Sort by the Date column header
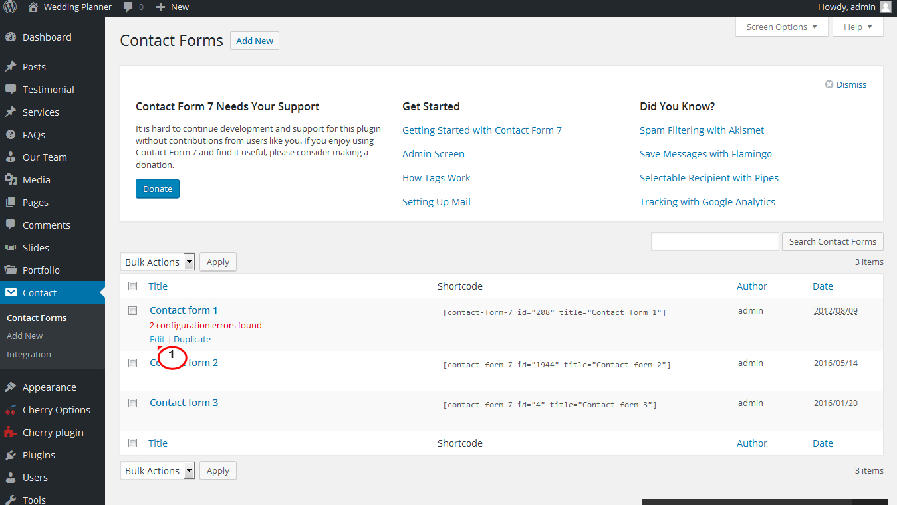The height and width of the screenshot is (505, 897). [x=823, y=286]
